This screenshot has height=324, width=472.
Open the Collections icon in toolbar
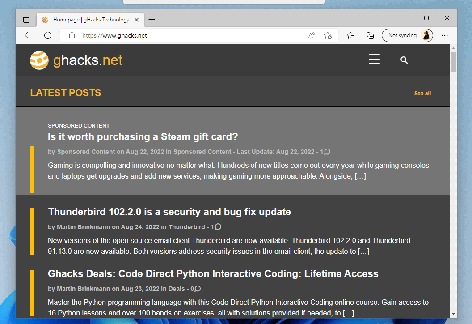(x=370, y=35)
